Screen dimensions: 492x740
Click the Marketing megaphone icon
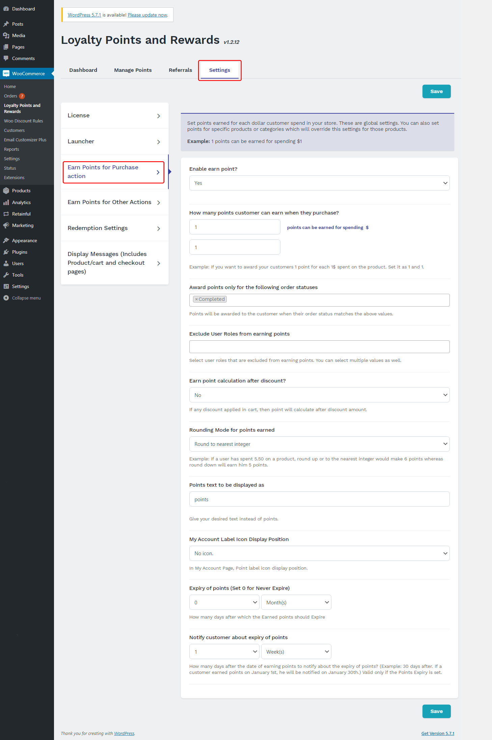(x=6, y=225)
